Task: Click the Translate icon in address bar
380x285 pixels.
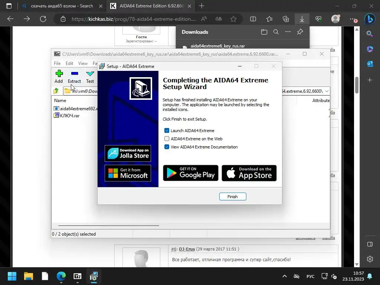Action: (x=219, y=19)
